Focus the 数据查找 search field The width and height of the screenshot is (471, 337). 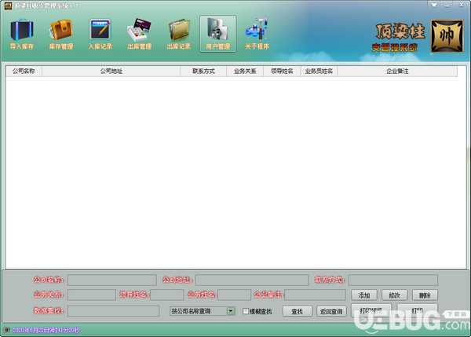pyautogui.click(x=113, y=311)
